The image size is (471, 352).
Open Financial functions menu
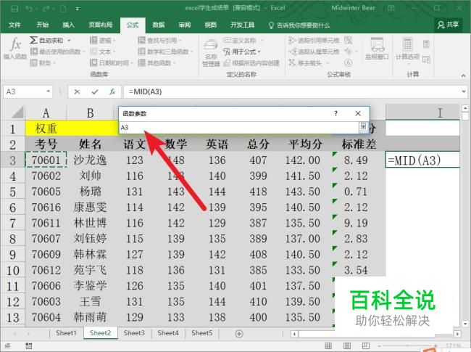tap(43, 63)
